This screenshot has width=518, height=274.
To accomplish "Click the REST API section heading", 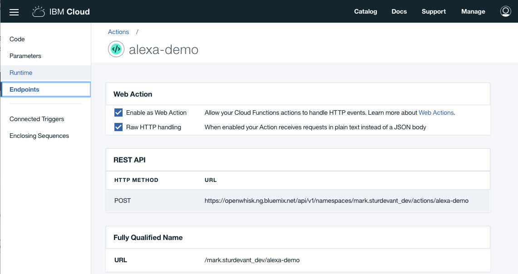I will pyautogui.click(x=129, y=160).
